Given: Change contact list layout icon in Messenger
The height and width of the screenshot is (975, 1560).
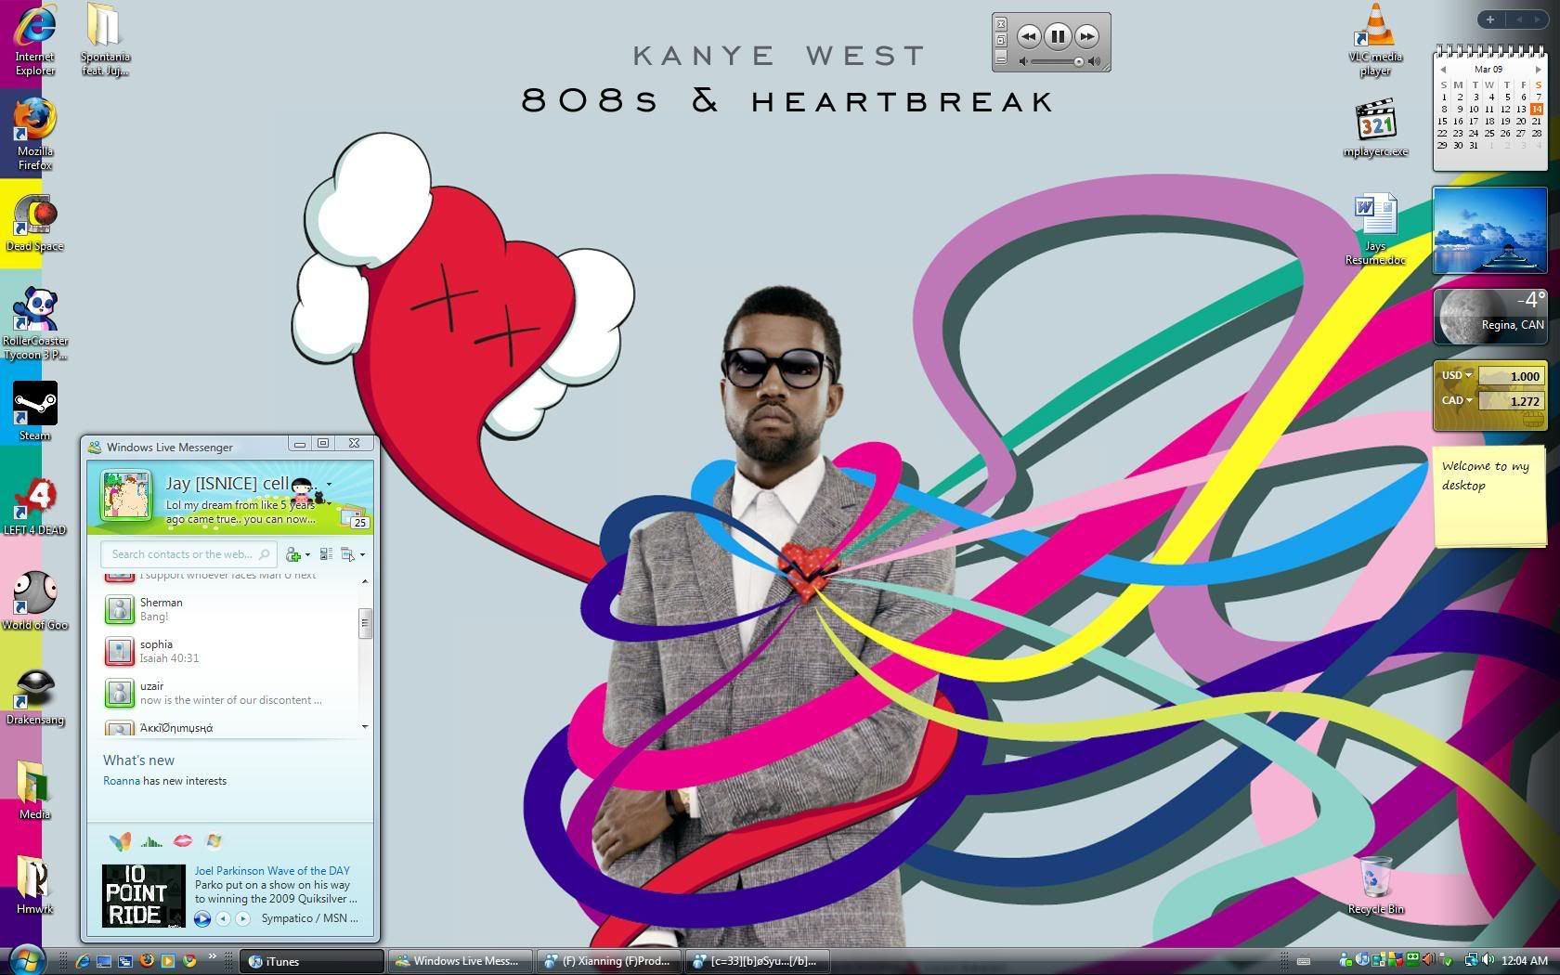Looking at the screenshot, I should pos(326,554).
